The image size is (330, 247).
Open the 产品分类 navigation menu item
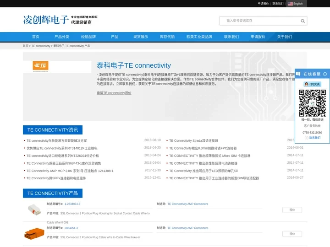coord(62,37)
